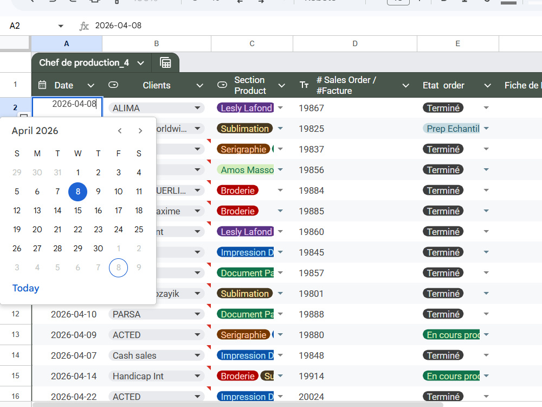The image size is (542, 407).
Task: Click the Serigraphie chip for order 19837
Action: [243, 149]
